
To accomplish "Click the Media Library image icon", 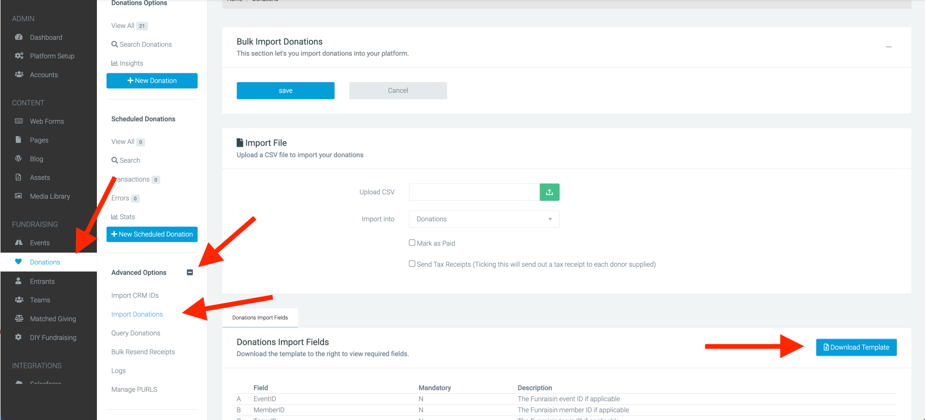I will [x=18, y=196].
